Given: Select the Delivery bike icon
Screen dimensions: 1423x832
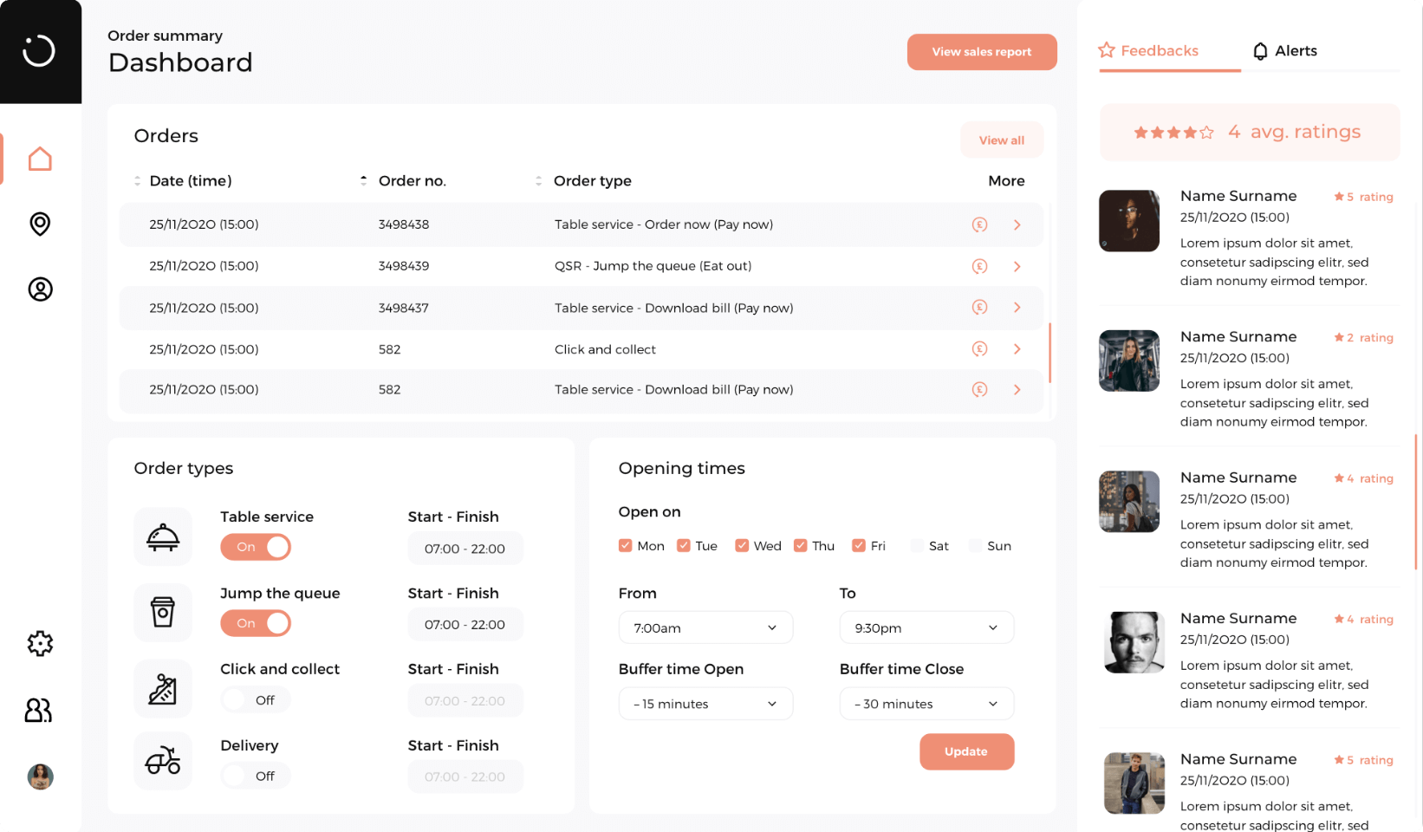Looking at the screenshot, I should tap(162, 760).
